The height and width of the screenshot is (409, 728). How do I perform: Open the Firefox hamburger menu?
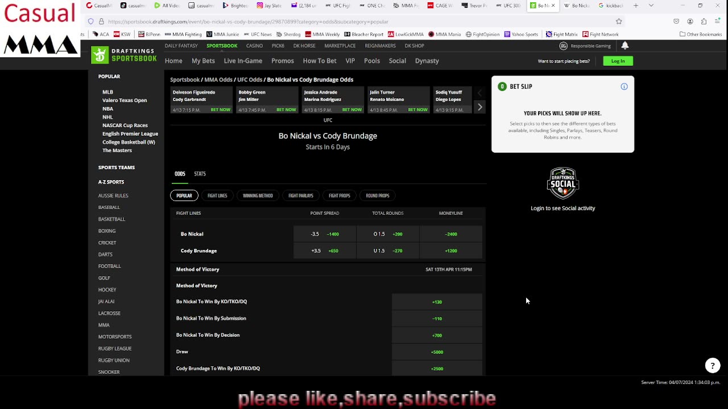click(x=718, y=22)
